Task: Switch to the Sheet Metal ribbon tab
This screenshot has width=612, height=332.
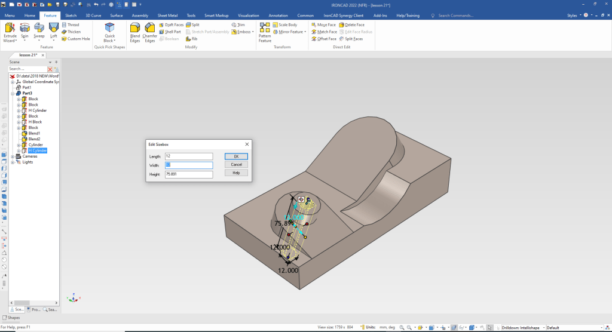Action: coord(167,15)
